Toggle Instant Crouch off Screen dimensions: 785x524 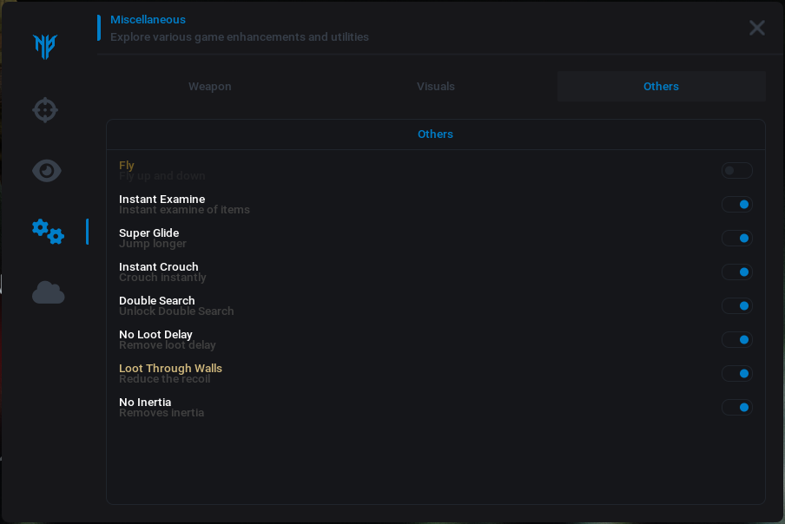pyautogui.click(x=736, y=272)
